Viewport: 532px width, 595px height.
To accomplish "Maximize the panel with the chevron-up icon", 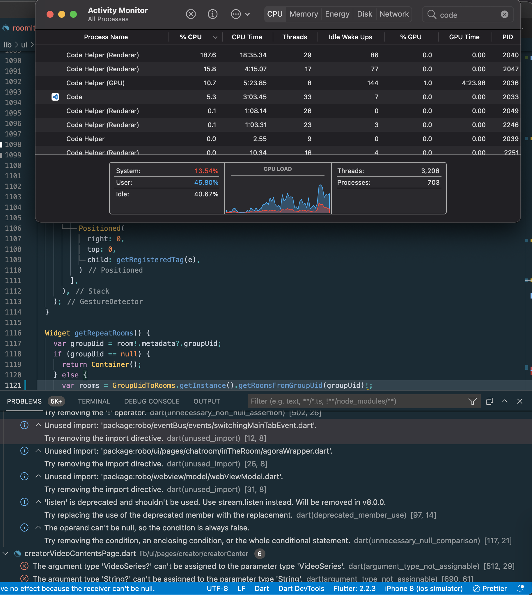I will [505, 401].
